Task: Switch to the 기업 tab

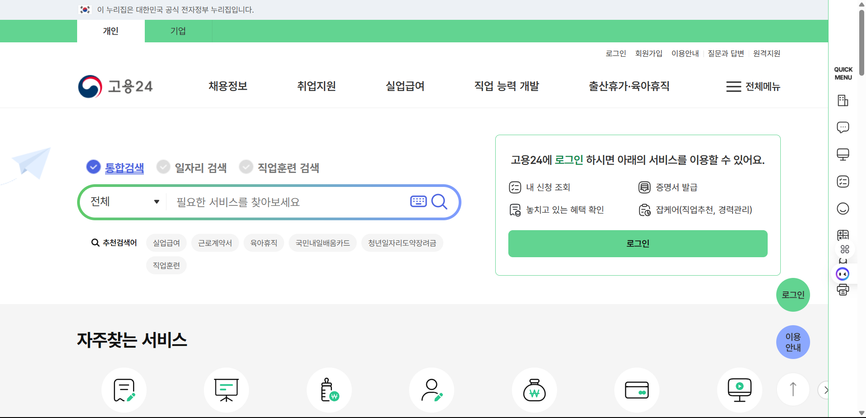Action: coord(178,31)
